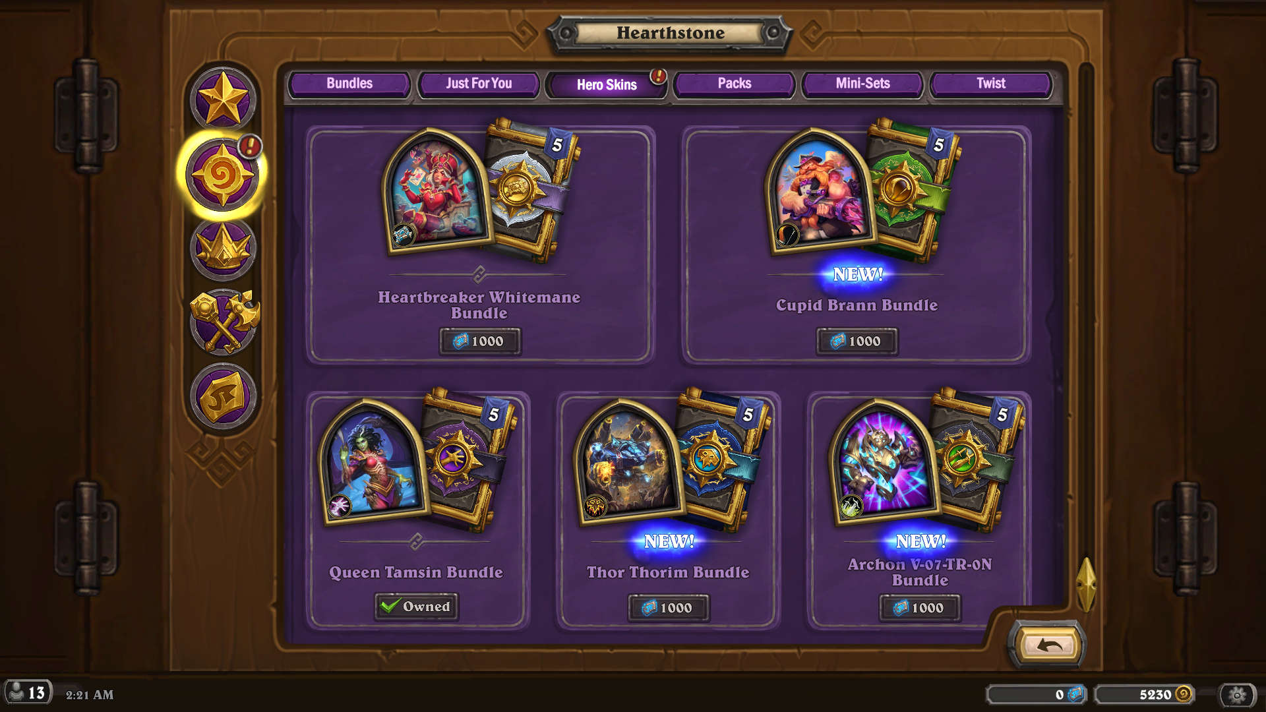Switch to the Bundles tab
This screenshot has height=712, width=1266.
[349, 84]
